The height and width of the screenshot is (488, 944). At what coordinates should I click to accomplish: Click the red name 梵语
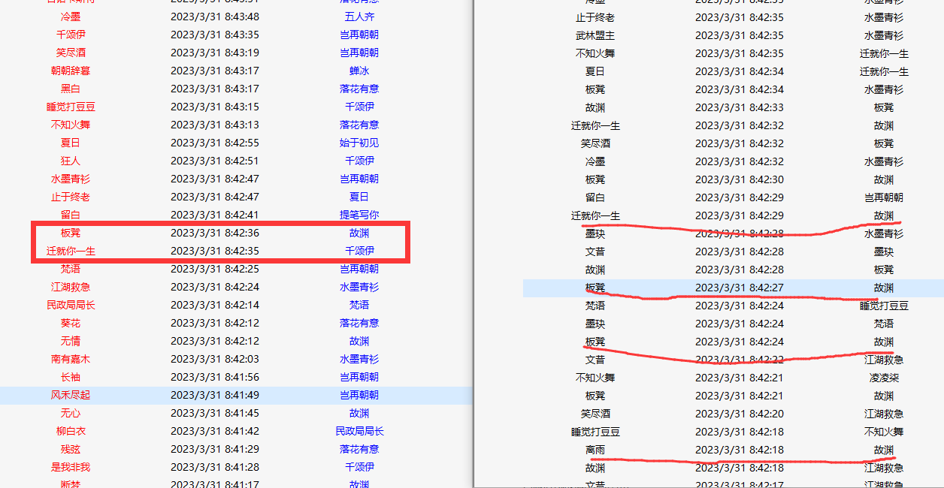(x=71, y=269)
